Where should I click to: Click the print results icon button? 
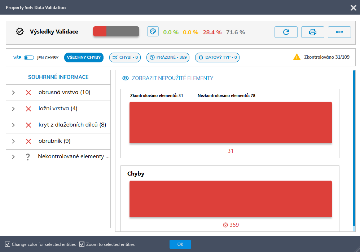tap(312, 32)
